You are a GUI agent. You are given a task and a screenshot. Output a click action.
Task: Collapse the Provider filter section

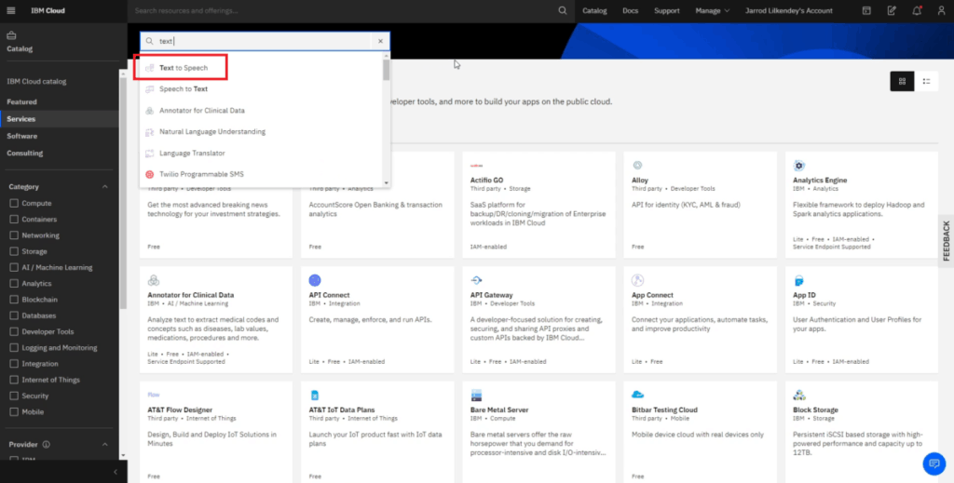click(x=105, y=445)
